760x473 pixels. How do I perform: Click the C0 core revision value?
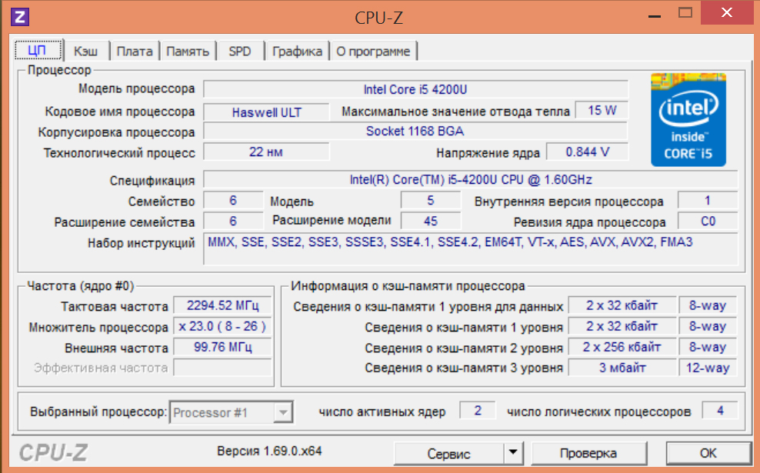point(708,221)
